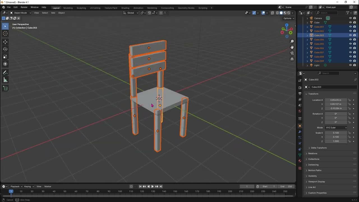Hide the Light via eye icon
Viewport: 359px width, 202px height.
point(350,65)
